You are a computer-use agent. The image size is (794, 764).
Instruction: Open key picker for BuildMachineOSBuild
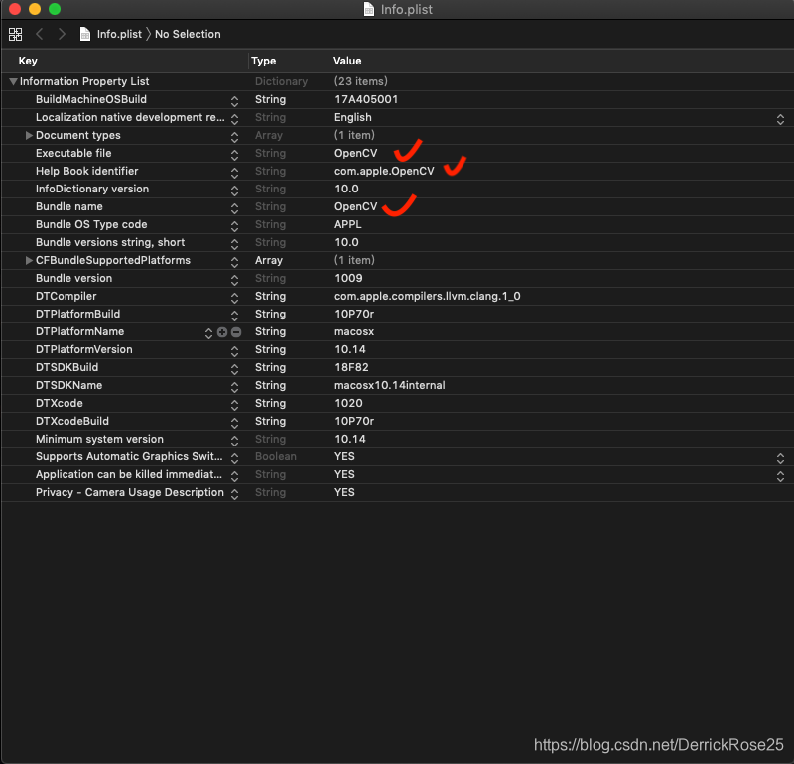(x=234, y=101)
